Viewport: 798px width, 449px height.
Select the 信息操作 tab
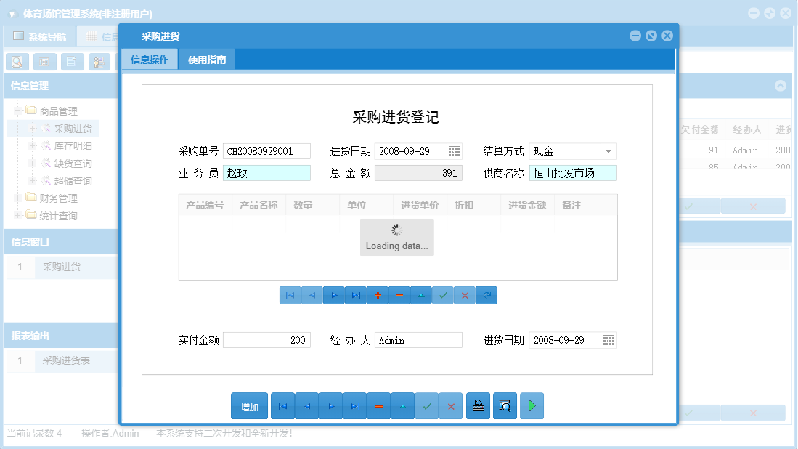tap(152, 59)
